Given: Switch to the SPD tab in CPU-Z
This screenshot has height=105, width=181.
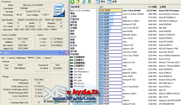Looking at the screenshot, I should (x=39, y=58).
